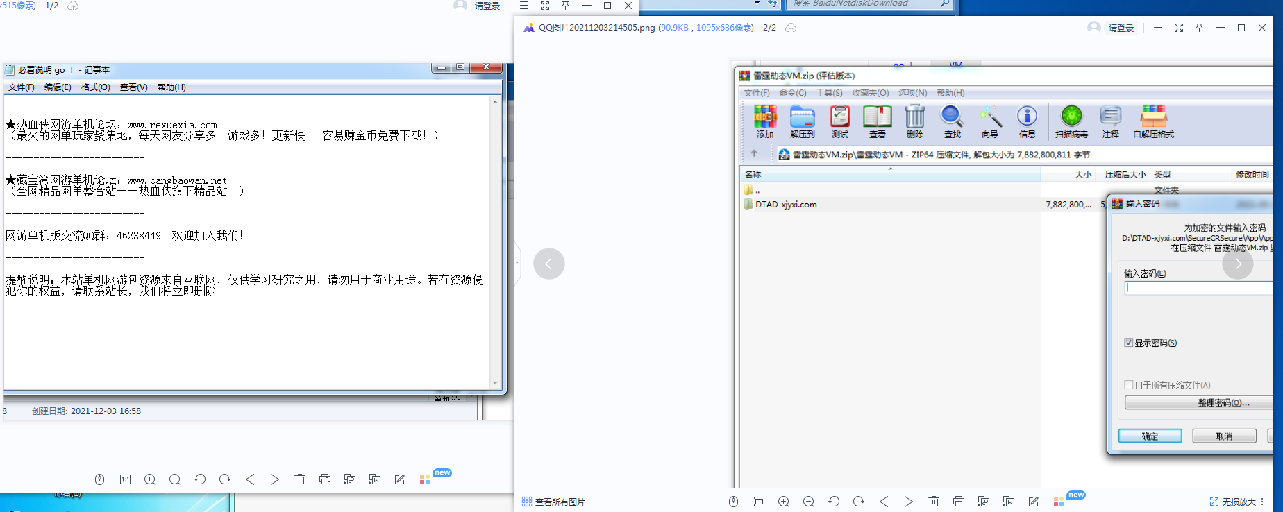Viewport: 1283px width, 512px height.
Task: Expand the side panel handle left of the previous-image arrow
Action: pos(517,263)
